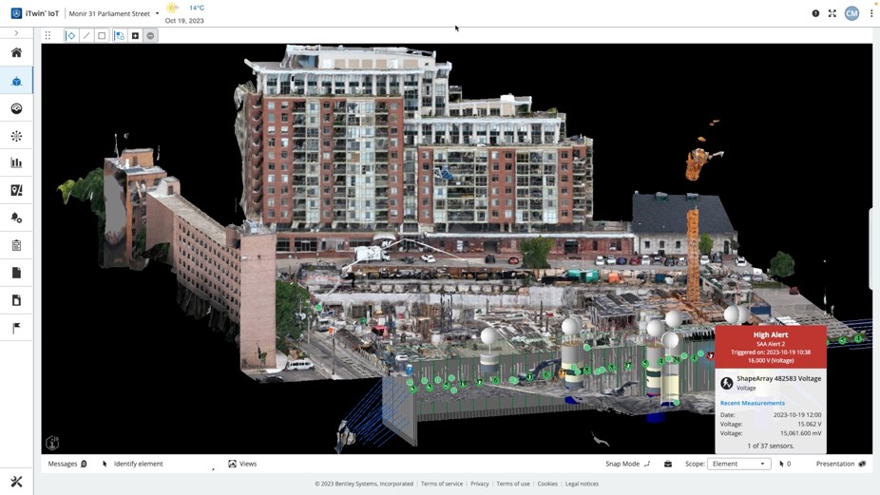Click the Recent Measurements link
Screen dimensions: 880x495
pyautogui.click(x=752, y=403)
